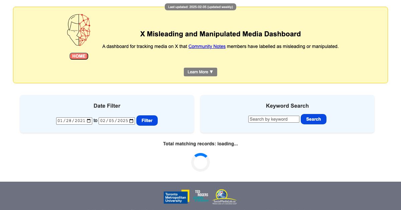
Task: Click the SocialMediaLab.ca text in footer
Action: [224, 201]
